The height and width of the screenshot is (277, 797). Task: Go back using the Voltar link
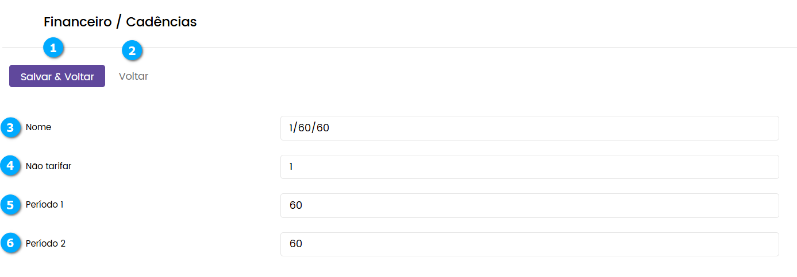(x=133, y=76)
